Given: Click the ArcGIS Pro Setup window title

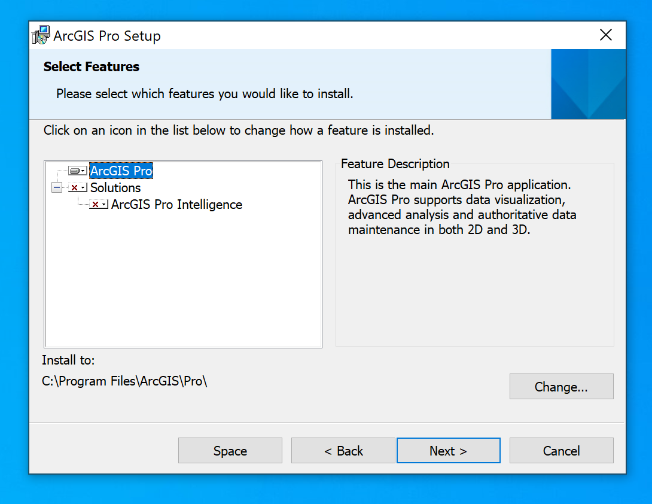Looking at the screenshot, I should (107, 36).
